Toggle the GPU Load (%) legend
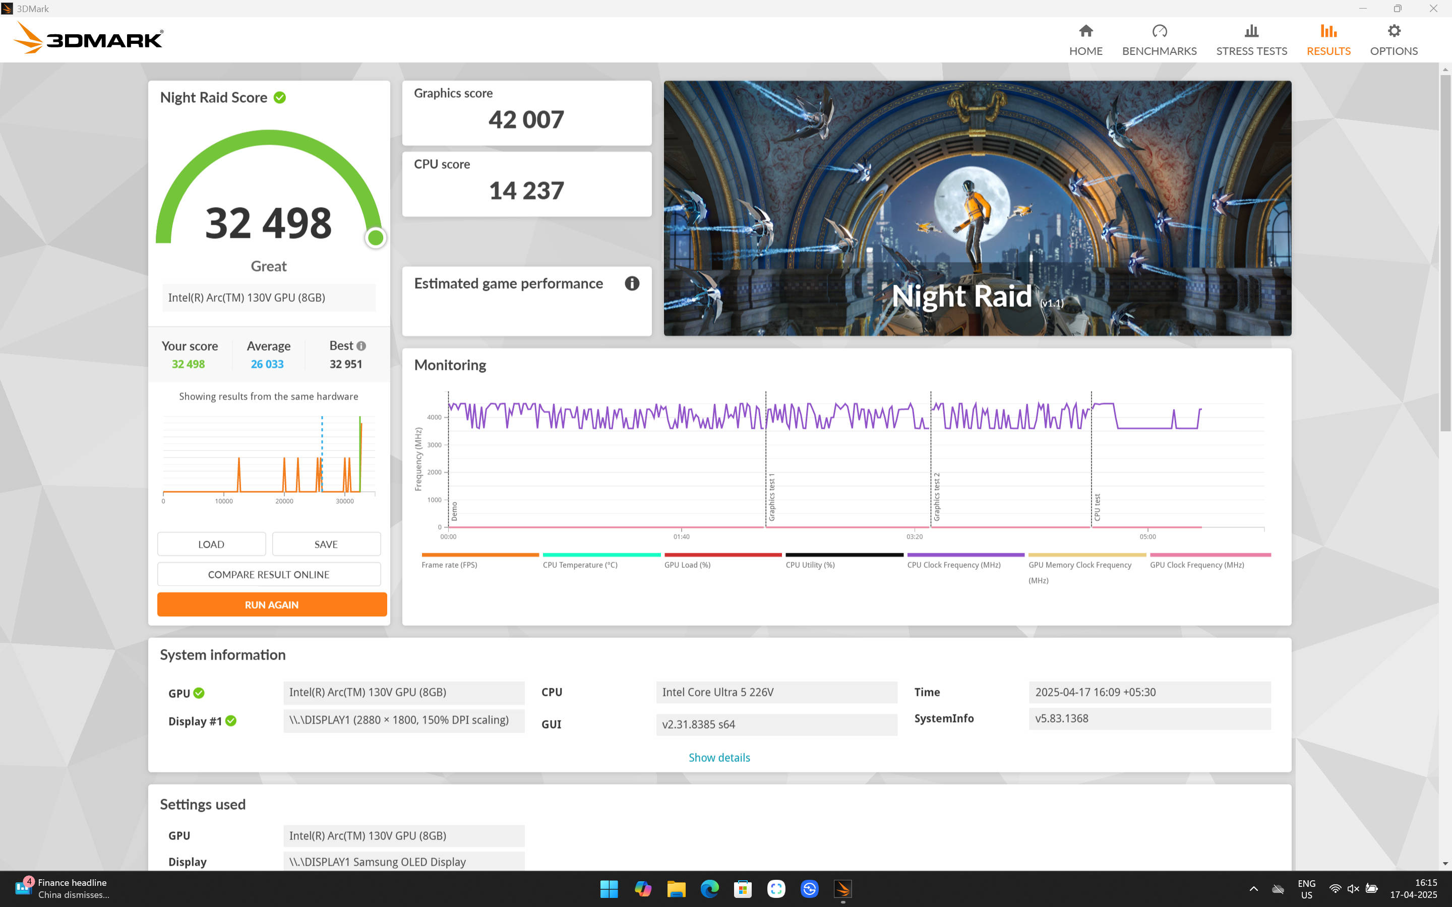The height and width of the screenshot is (907, 1452). 722,561
